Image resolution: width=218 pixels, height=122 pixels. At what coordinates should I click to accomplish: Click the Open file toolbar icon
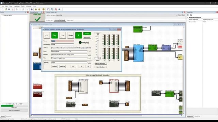click(x=6, y=9)
